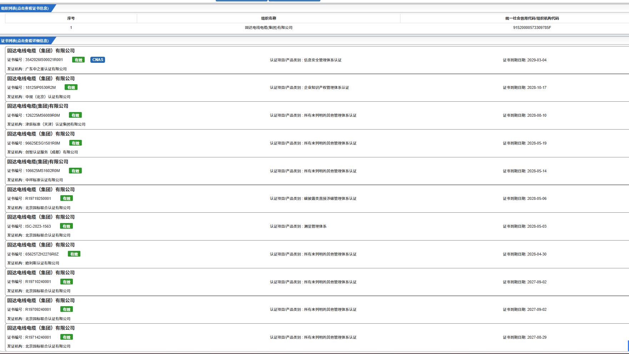This screenshot has height=354, width=629.
Task: Click 有效 status badge for 96625ESG1581R0M
Action: tap(75, 143)
